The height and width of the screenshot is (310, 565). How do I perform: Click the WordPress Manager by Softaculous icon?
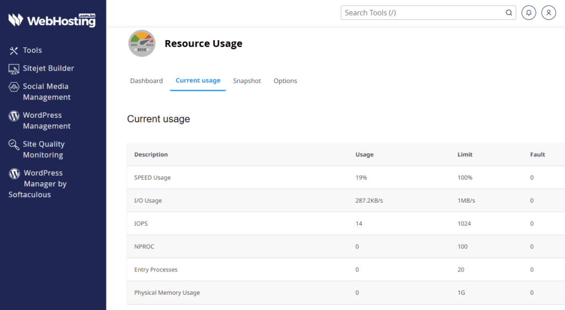tap(14, 173)
